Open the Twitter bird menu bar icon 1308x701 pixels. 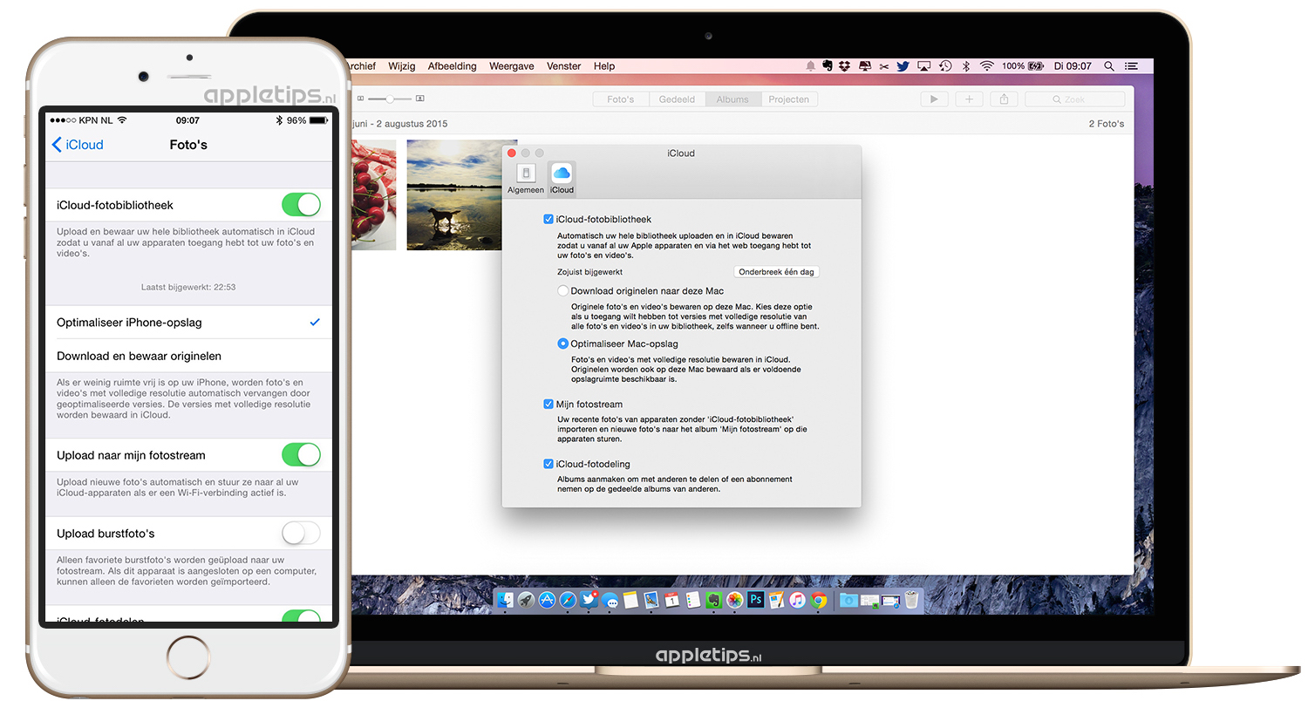coord(903,66)
